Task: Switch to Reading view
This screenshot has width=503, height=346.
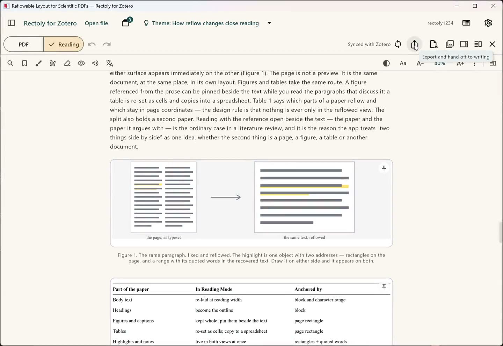Action: tap(64, 44)
